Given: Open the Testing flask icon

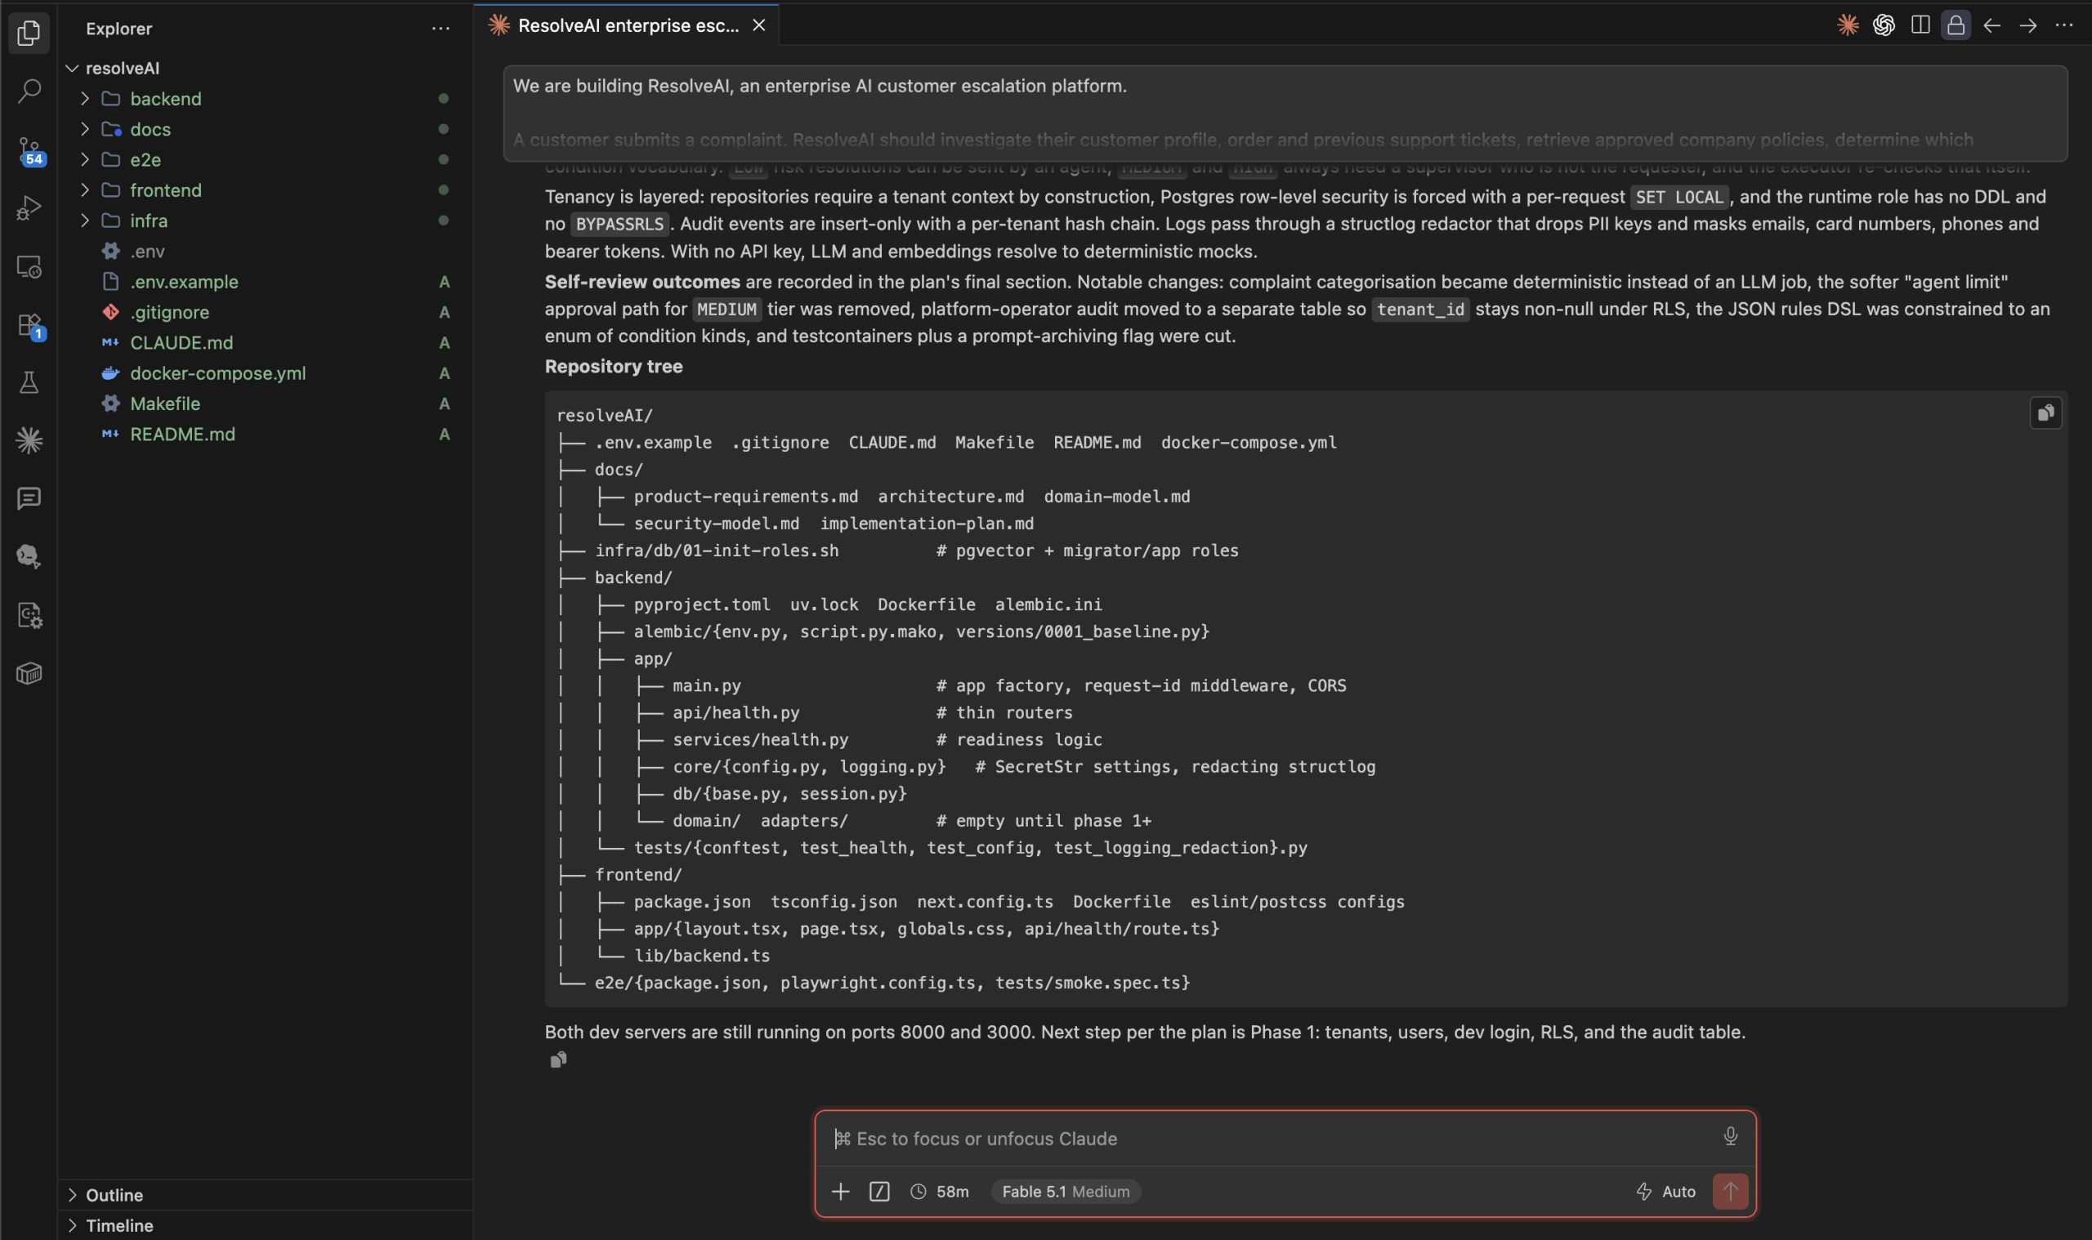Looking at the screenshot, I should pyautogui.click(x=29, y=382).
